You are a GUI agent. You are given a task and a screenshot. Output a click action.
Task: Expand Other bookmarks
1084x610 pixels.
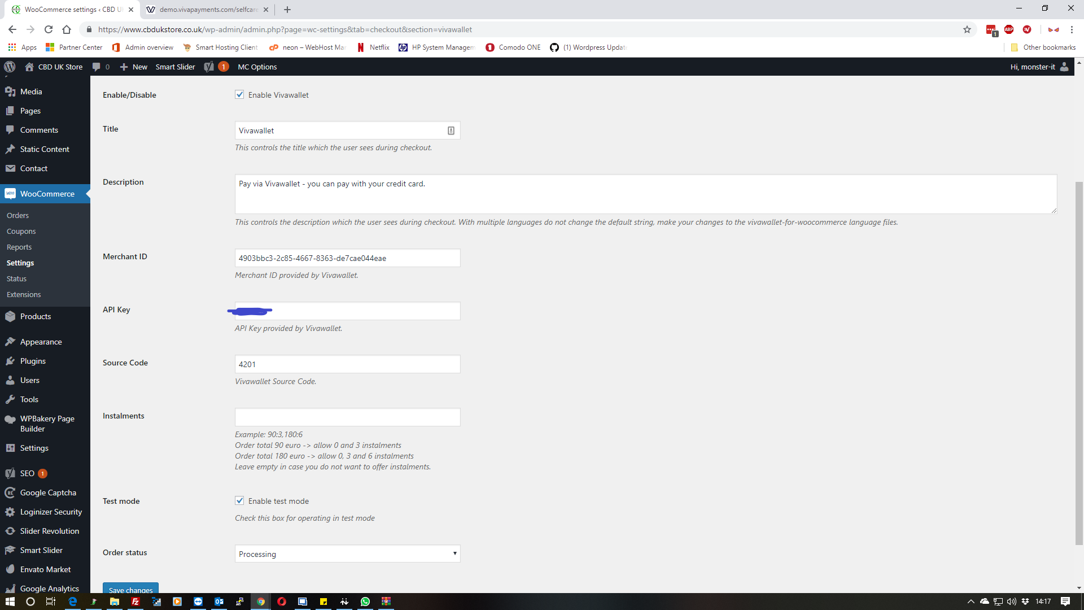click(x=1043, y=47)
